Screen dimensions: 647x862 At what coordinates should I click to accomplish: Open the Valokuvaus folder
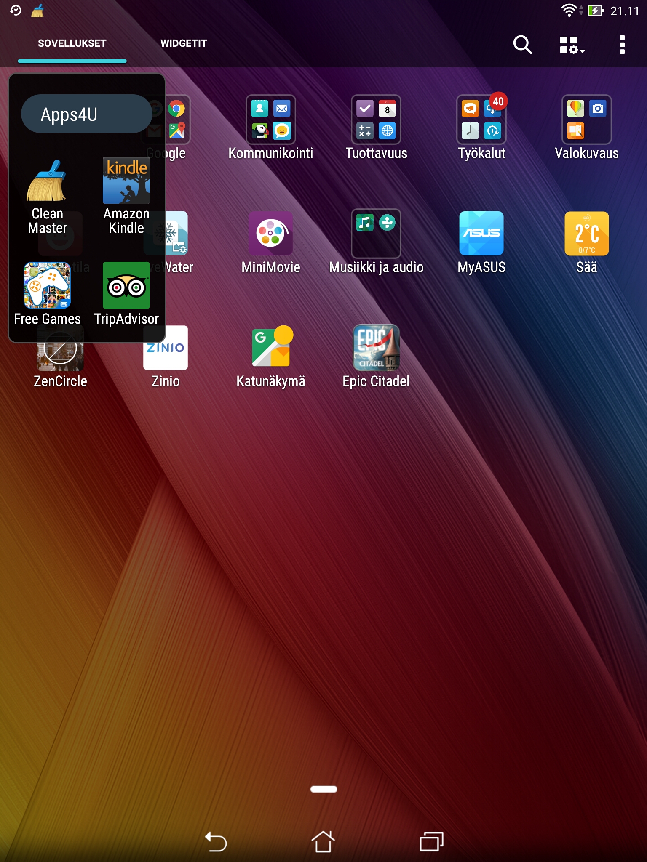tap(587, 128)
